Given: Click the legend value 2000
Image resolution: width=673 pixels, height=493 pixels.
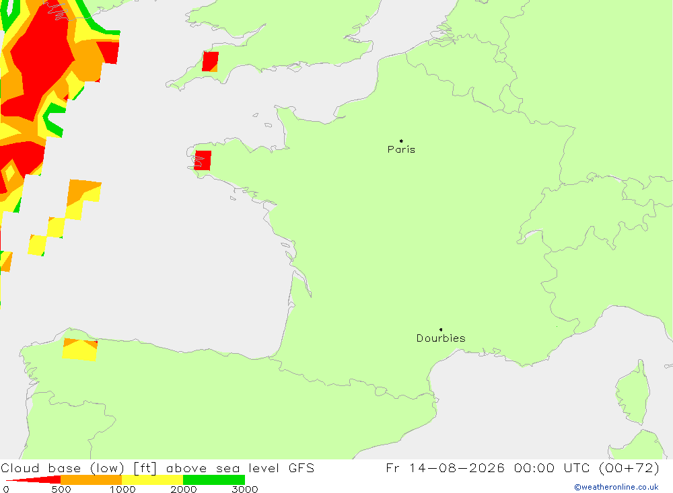Looking at the screenshot, I should (184, 489).
